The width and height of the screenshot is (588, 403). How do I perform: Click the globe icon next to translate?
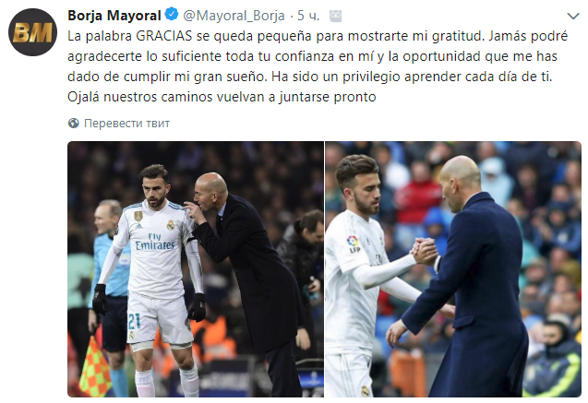click(x=74, y=124)
